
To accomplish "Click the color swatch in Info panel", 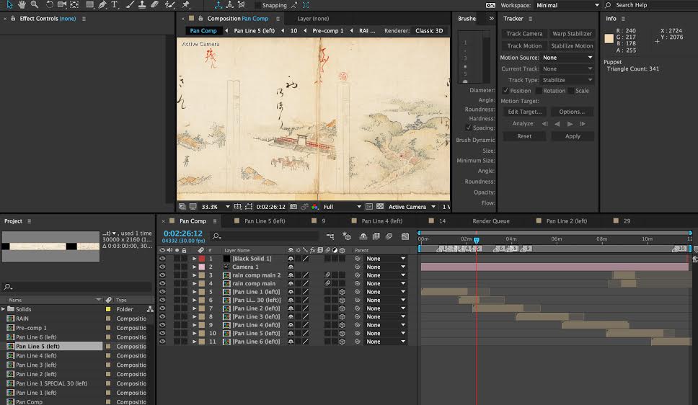I will tap(609, 39).
